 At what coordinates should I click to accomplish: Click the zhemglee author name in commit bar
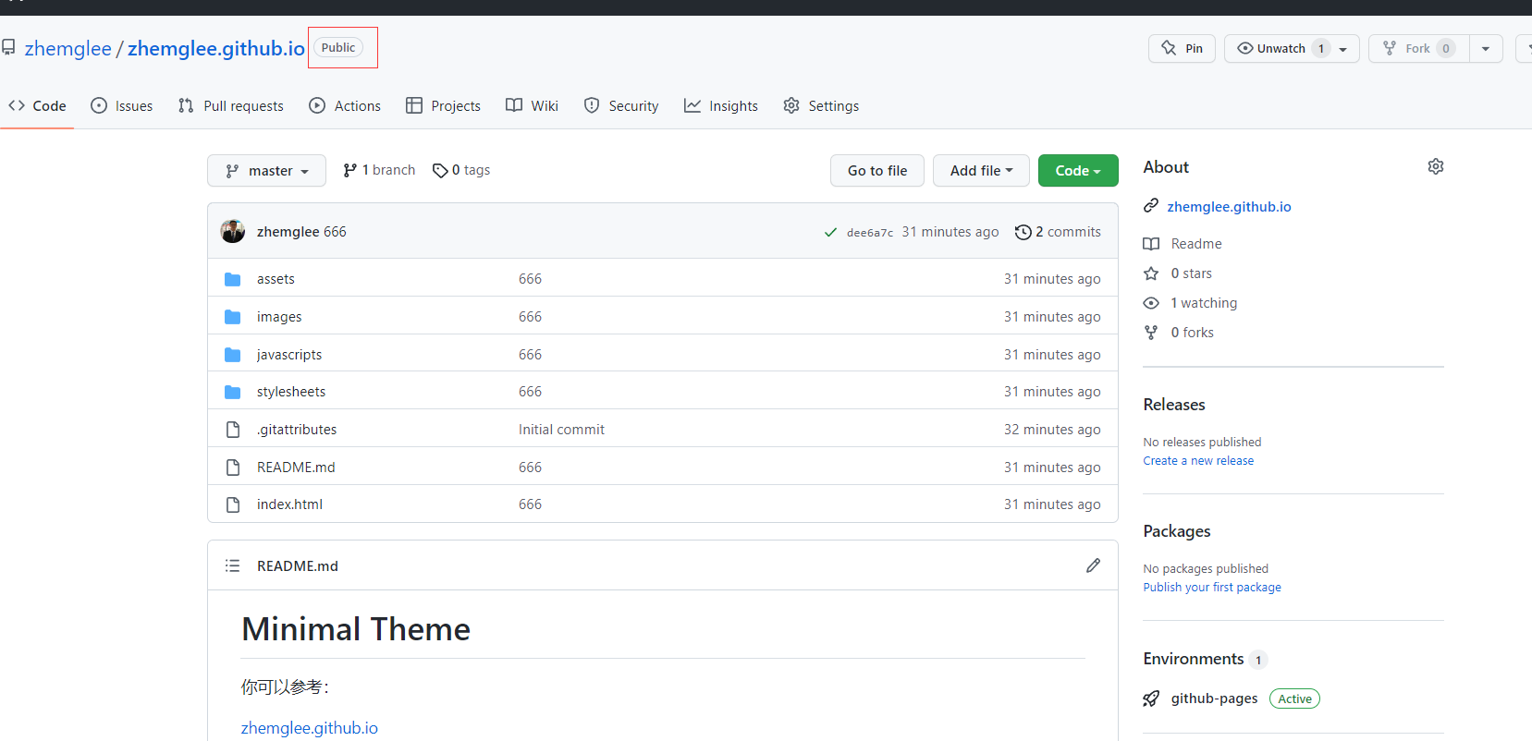288,232
